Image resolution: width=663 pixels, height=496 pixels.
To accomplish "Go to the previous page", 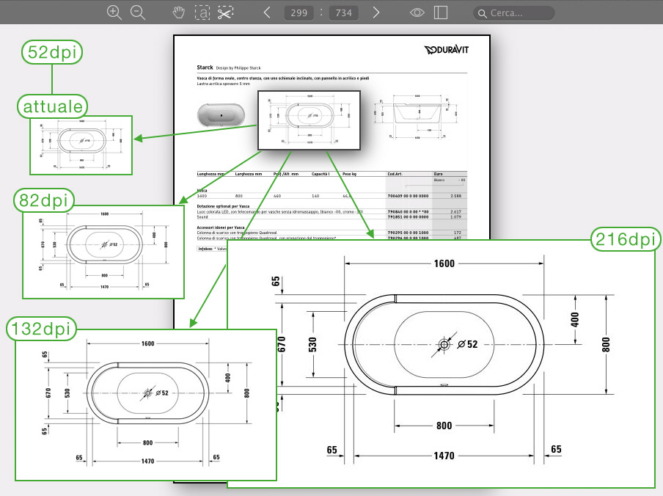I will click(268, 12).
